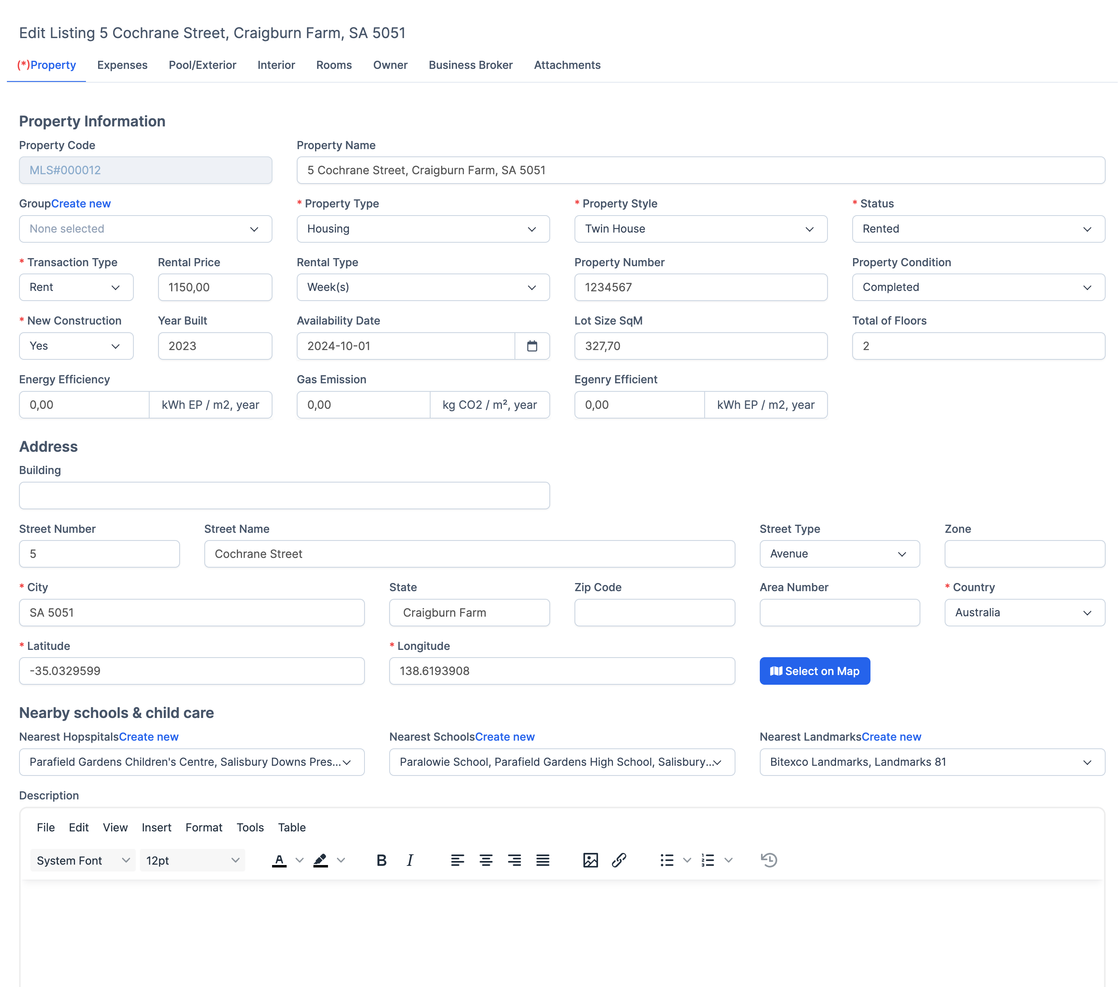Viewport: 1119px width, 987px height.
Task: Create a bulleted list in the description
Action: (x=667, y=860)
